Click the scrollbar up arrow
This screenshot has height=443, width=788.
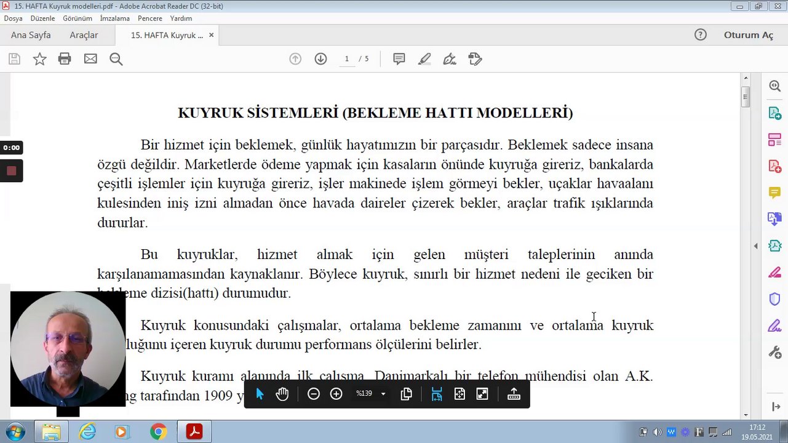(746, 78)
